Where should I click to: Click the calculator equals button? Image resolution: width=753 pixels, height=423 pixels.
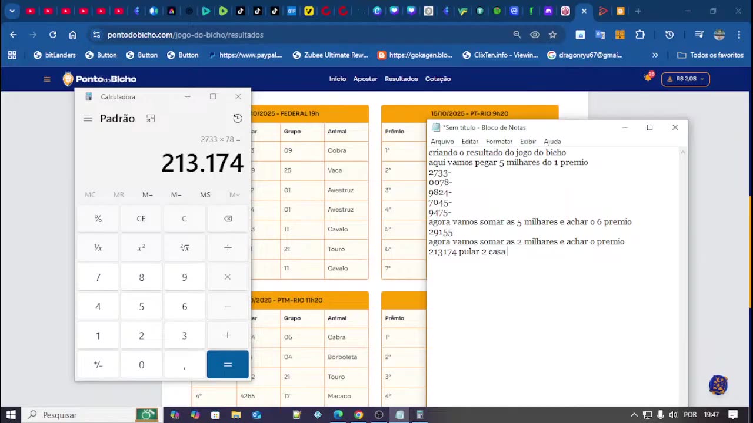coord(228,365)
